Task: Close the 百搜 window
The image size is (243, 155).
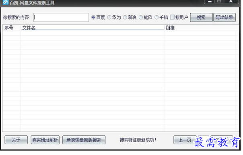Action: click(231, 1)
